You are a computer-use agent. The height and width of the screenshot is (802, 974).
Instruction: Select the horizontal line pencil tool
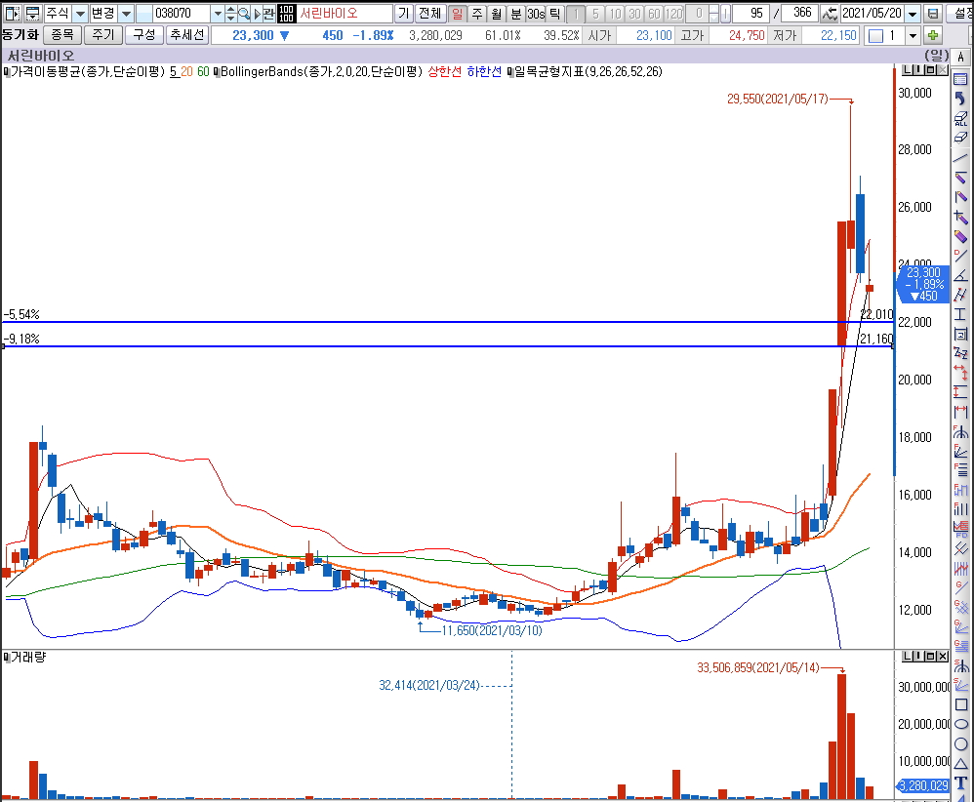click(961, 178)
